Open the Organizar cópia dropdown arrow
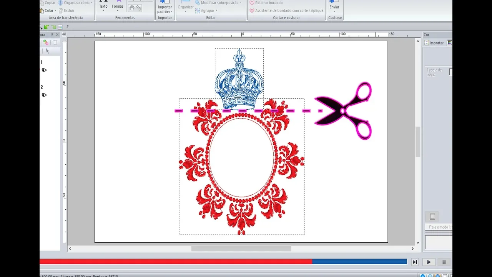The height and width of the screenshot is (277, 492). (x=92, y=3)
